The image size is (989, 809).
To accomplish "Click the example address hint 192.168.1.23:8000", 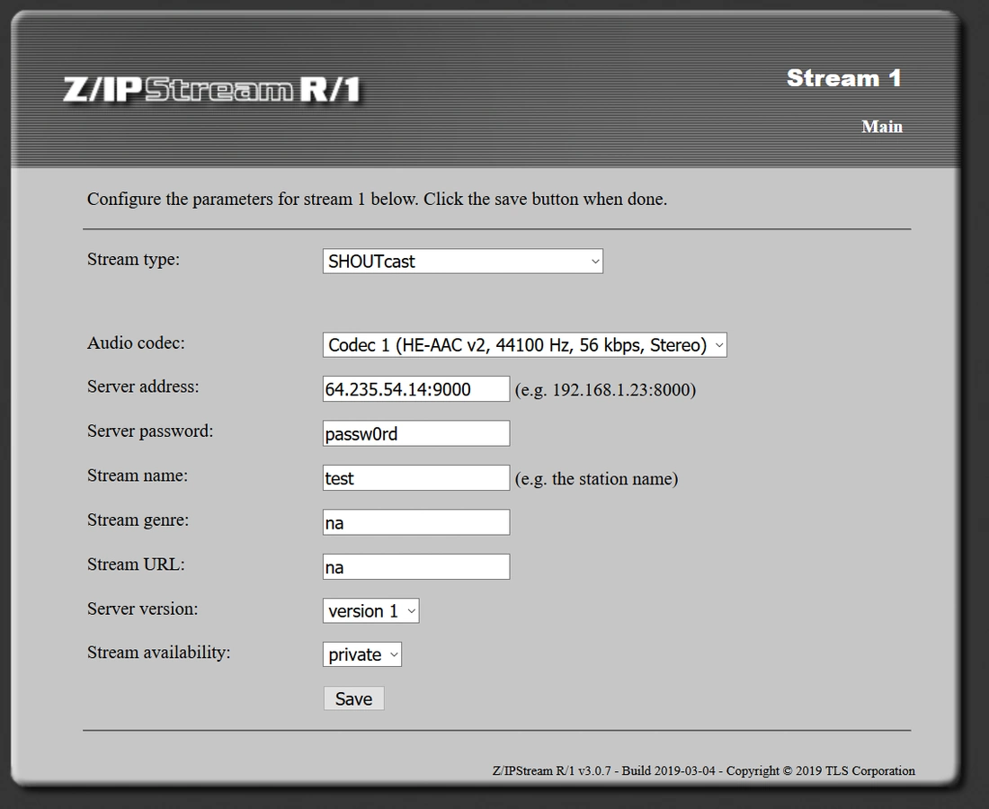I will click(605, 390).
